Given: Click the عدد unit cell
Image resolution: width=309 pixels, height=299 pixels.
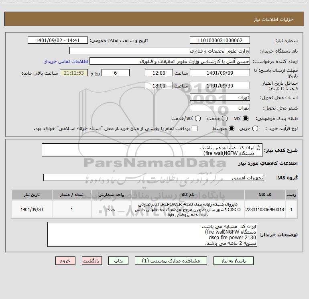Looking at the screenshot, I should 111,210.
